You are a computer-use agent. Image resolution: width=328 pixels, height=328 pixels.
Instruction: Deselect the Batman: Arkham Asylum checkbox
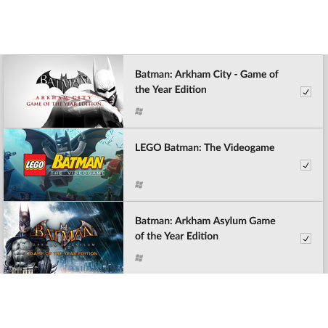306,239
